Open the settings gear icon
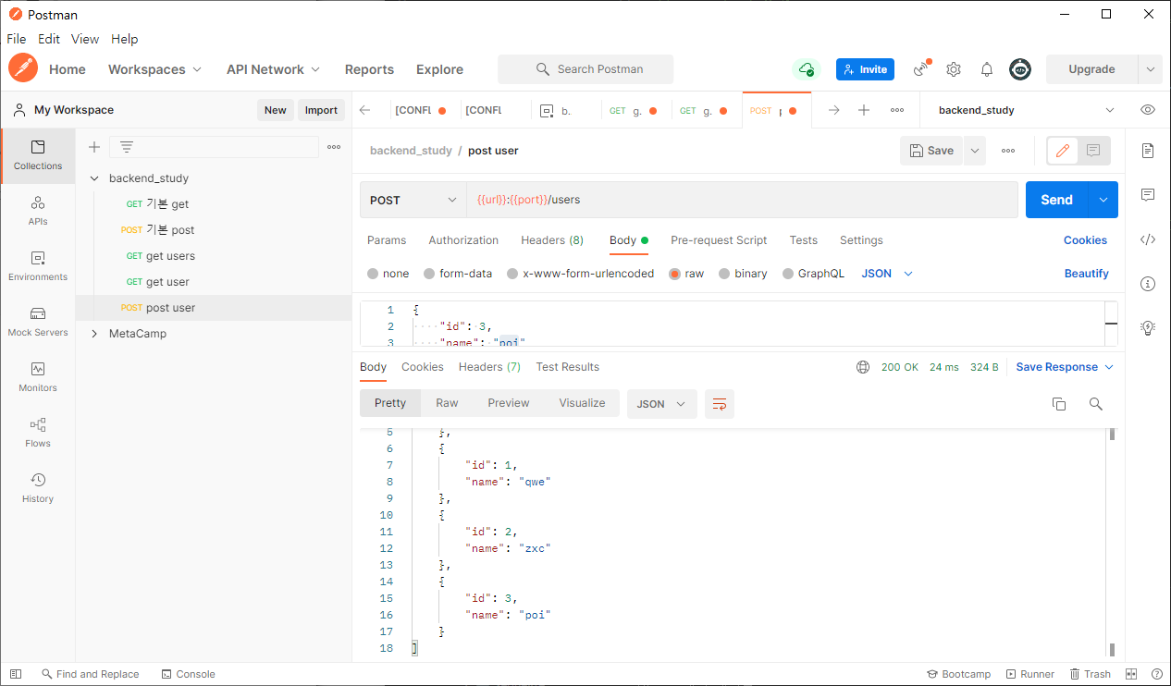The image size is (1171, 686). point(954,69)
